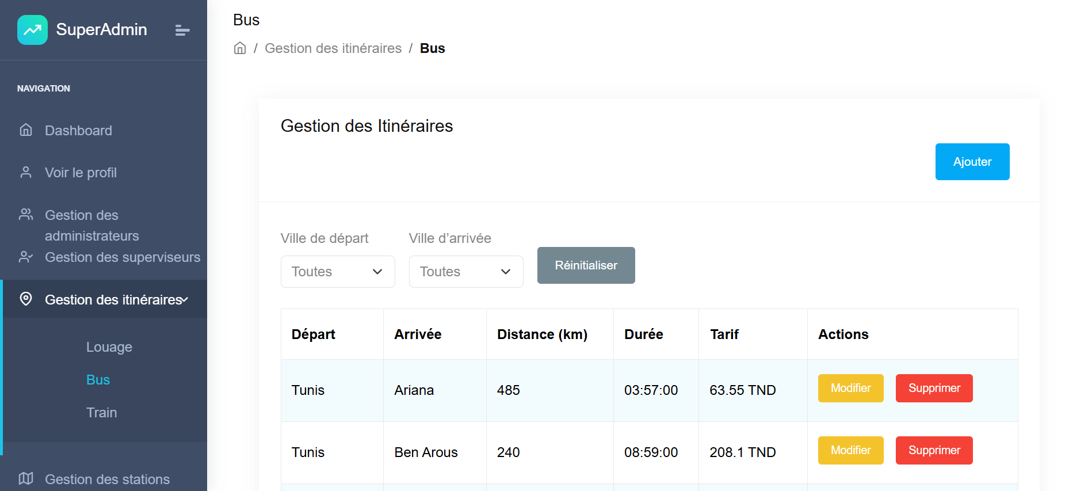Open Gestion des itinéraires breadcrumb link

(333, 48)
